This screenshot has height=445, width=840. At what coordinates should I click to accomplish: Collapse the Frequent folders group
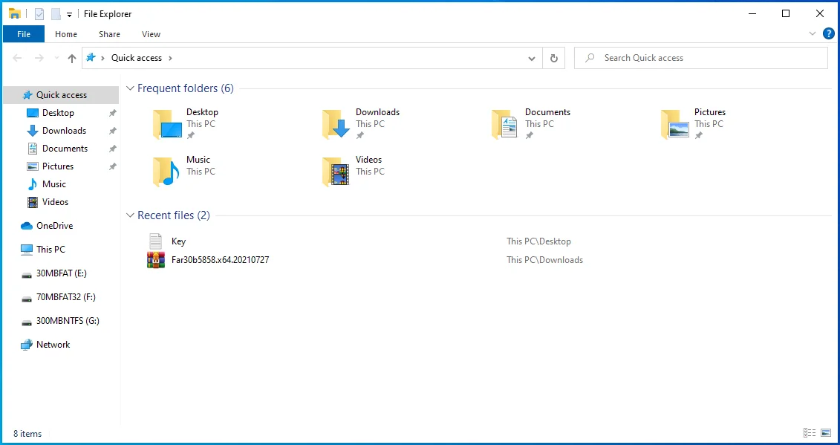(130, 88)
